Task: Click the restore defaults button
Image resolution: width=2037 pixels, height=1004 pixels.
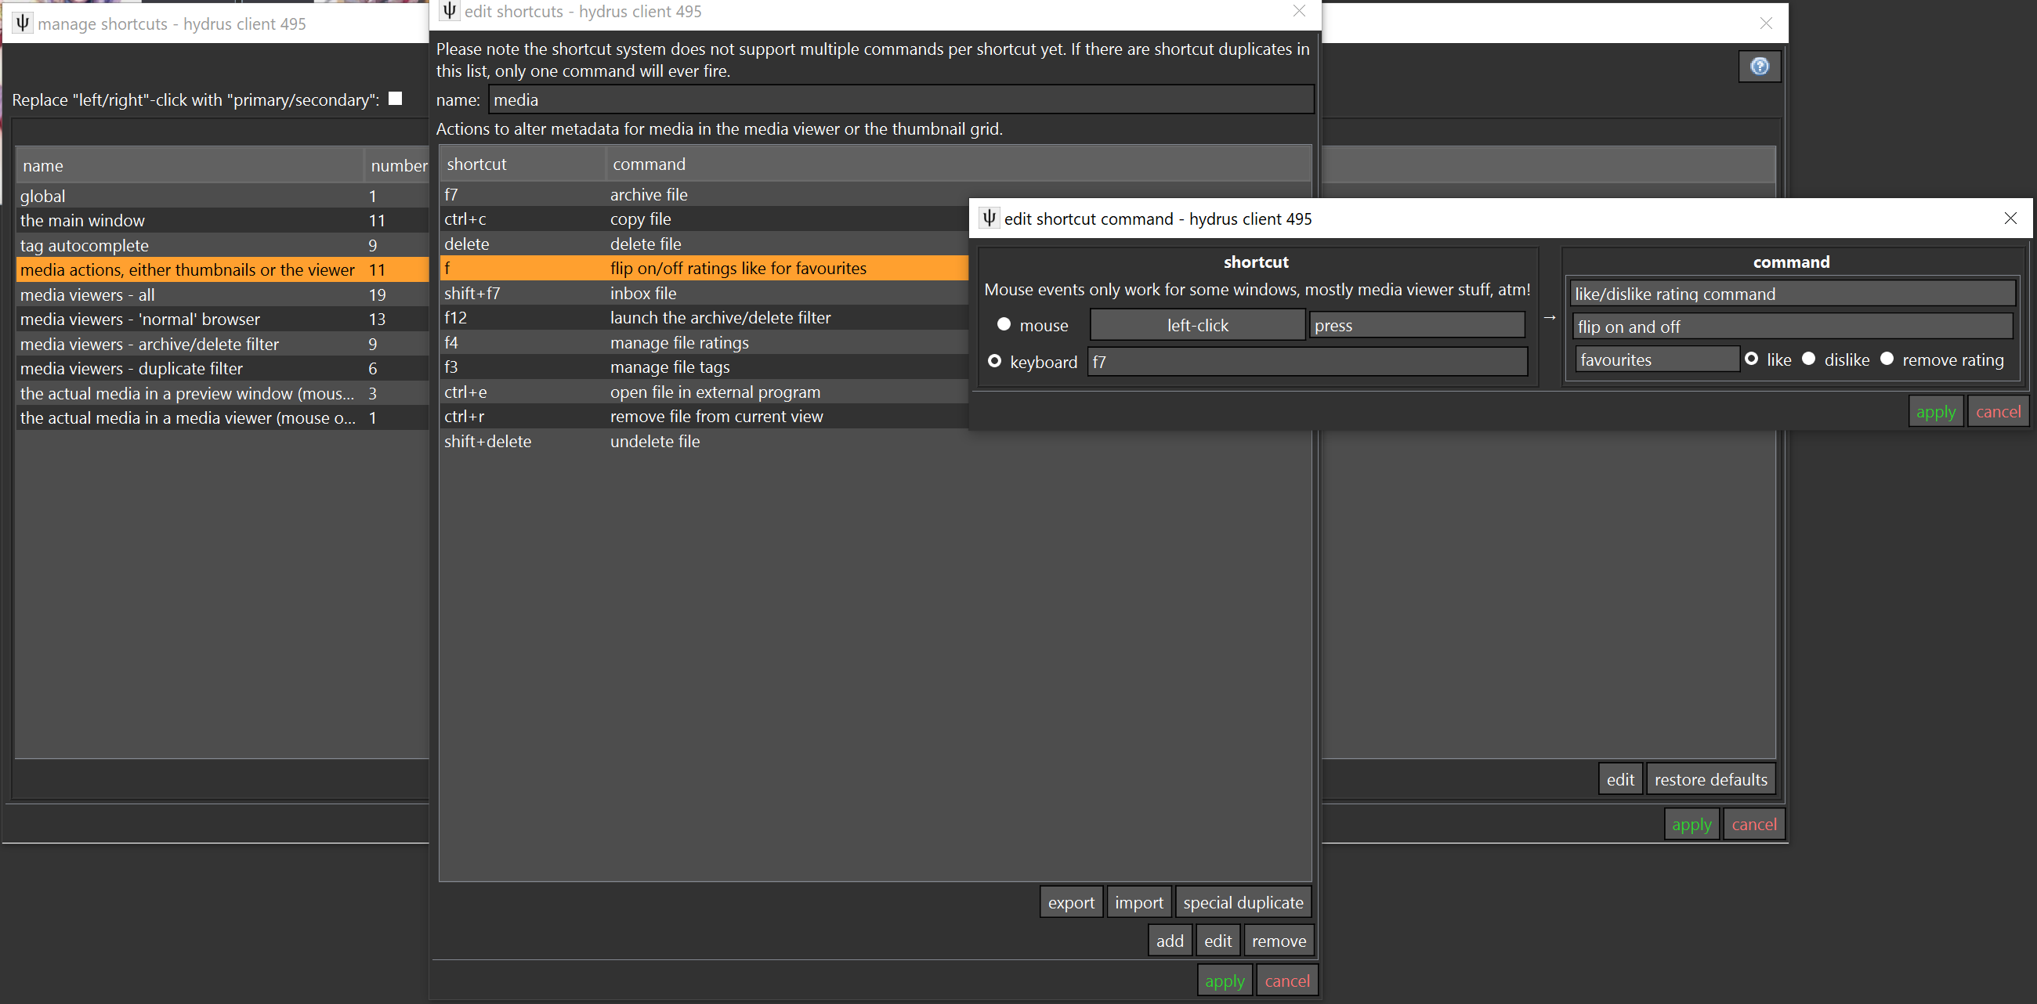Action: 1710,778
